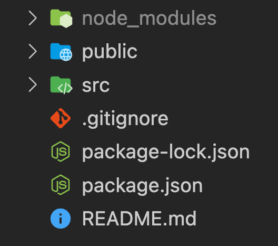Click the Node.js icon beside package.json
This screenshot has height=246, width=278.
pos(61,185)
